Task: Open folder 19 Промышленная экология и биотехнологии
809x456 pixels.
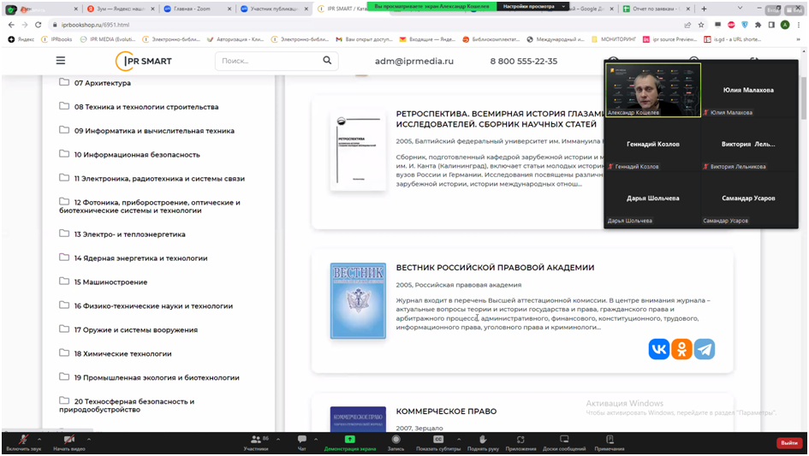Action: coord(150,377)
